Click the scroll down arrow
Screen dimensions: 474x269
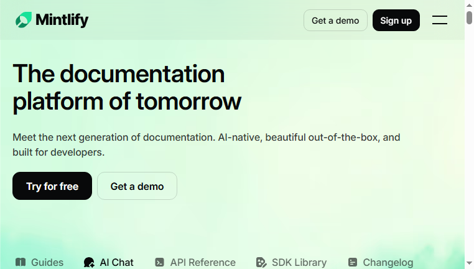coord(469,263)
